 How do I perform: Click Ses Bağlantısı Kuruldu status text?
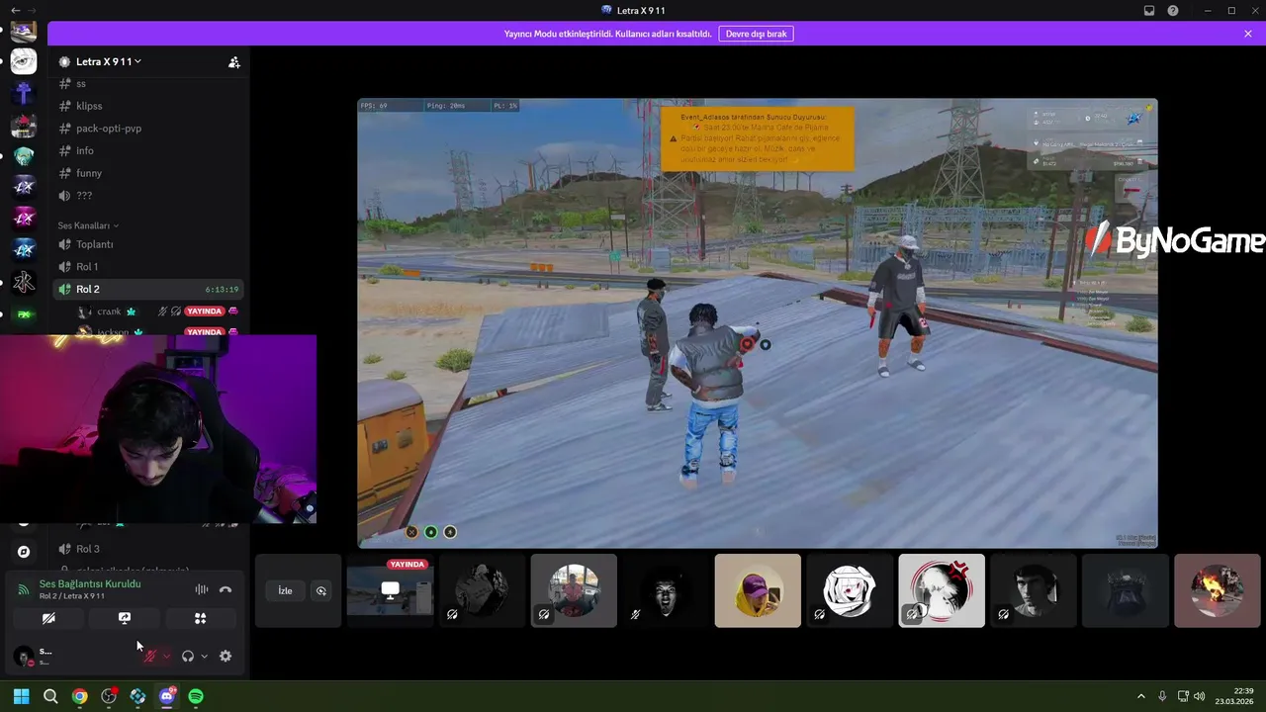(90, 583)
